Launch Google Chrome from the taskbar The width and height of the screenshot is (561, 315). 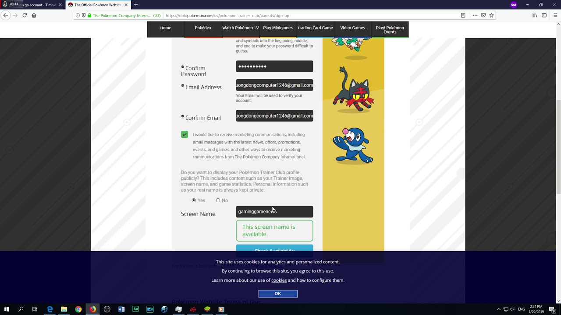[78, 309]
